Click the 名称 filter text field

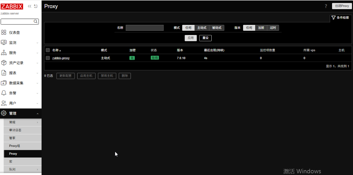[145, 28]
